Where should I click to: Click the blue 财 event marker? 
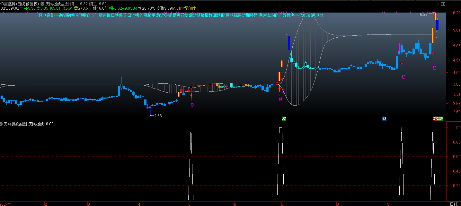coord(384,119)
